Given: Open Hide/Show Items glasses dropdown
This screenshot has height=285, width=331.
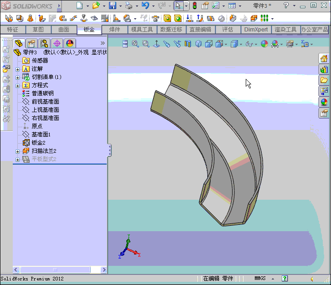Looking at the screenshot, I should pyautogui.click(x=256, y=44).
